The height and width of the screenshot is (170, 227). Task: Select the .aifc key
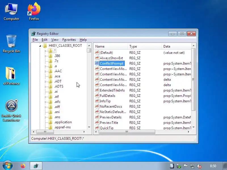(x=57, y=102)
